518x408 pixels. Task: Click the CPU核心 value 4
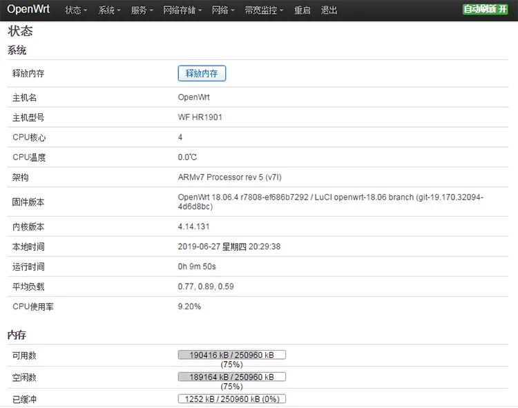tap(180, 137)
